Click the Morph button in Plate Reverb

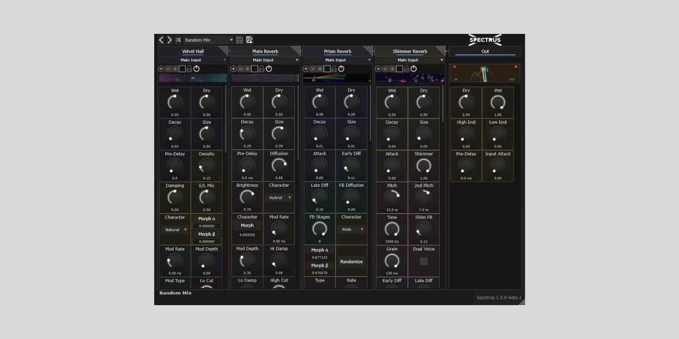click(x=247, y=225)
